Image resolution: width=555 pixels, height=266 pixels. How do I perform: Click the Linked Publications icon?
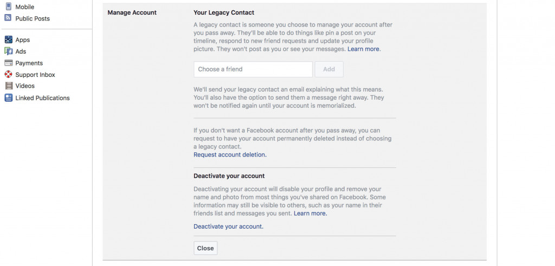(x=9, y=98)
